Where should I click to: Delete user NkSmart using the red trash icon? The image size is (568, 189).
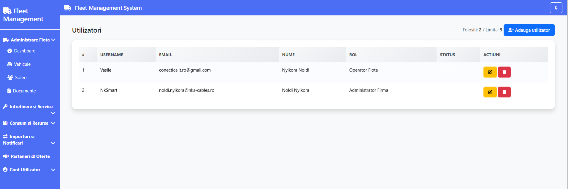[x=504, y=92]
